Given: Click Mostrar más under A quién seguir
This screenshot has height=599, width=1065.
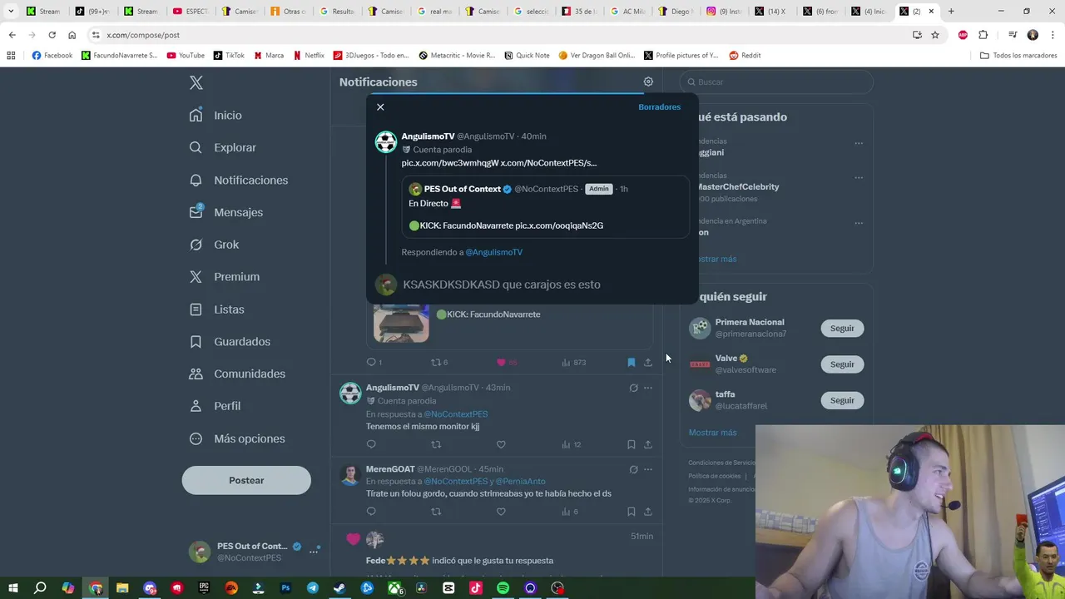Looking at the screenshot, I should 712,433.
